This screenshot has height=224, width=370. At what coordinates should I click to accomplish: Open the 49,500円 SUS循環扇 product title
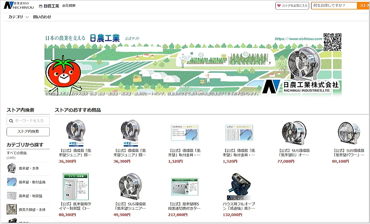(130, 206)
